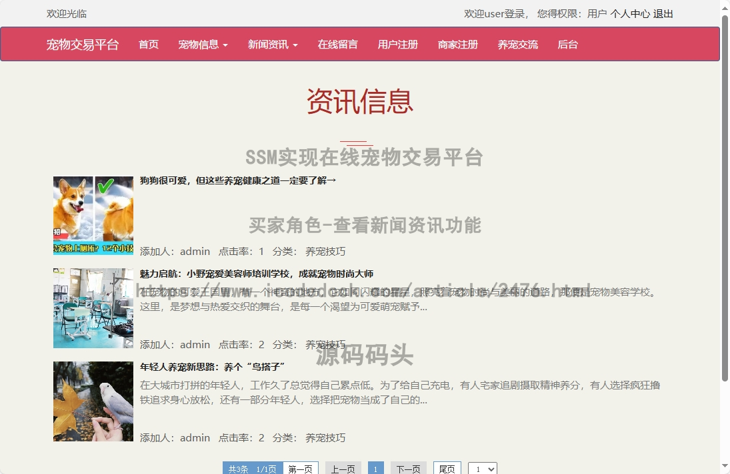
Task: Open the 在线留言 nav item
Action: [x=337, y=45]
